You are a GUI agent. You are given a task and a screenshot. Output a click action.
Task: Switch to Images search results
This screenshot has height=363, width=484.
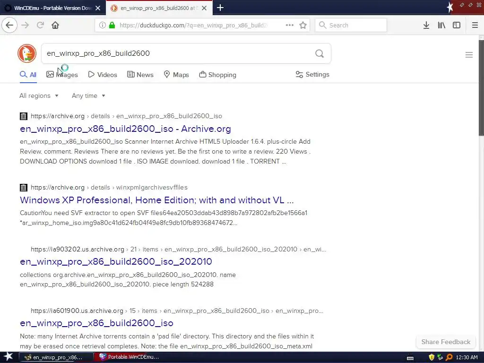pyautogui.click(x=62, y=75)
